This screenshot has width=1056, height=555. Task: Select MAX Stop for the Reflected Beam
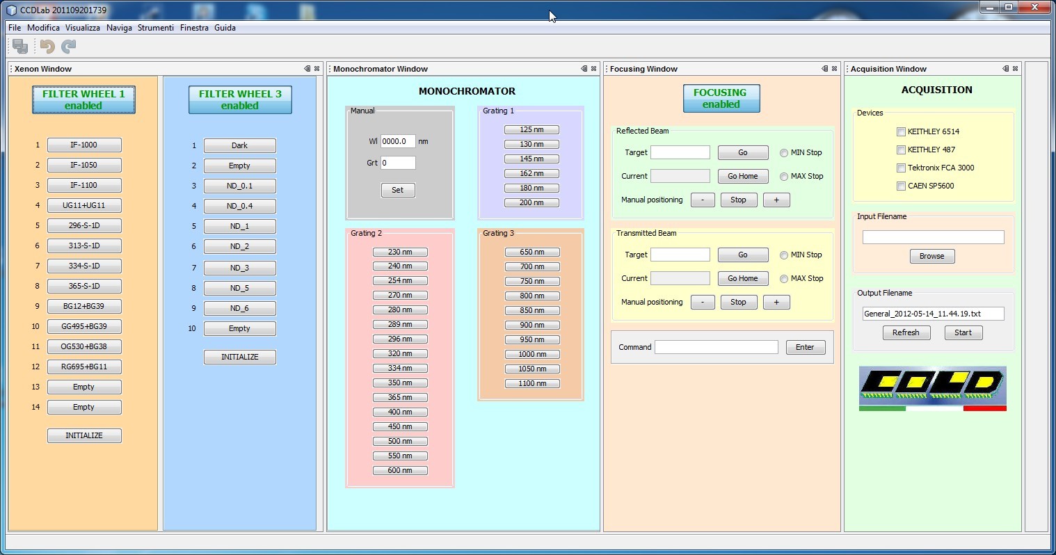[x=784, y=177]
